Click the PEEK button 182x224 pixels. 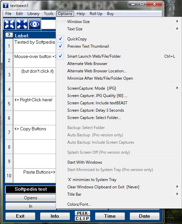click(x=82, y=213)
